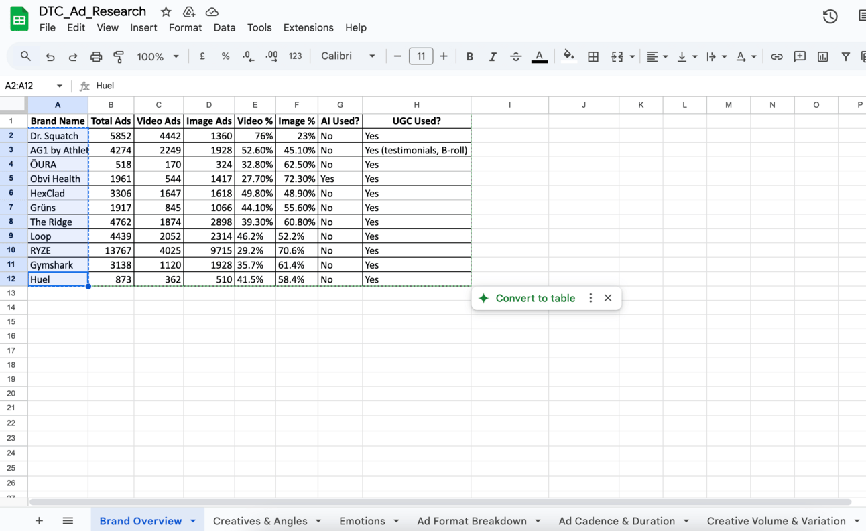Open Brand Overview tab options arrow
The width and height of the screenshot is (866, 531).
(x=193, y=521)
